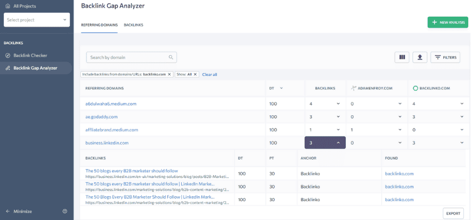The height and width of the screenshot is (220, 471).
Task: Click the PT column header
Action: tap(272, 158)
